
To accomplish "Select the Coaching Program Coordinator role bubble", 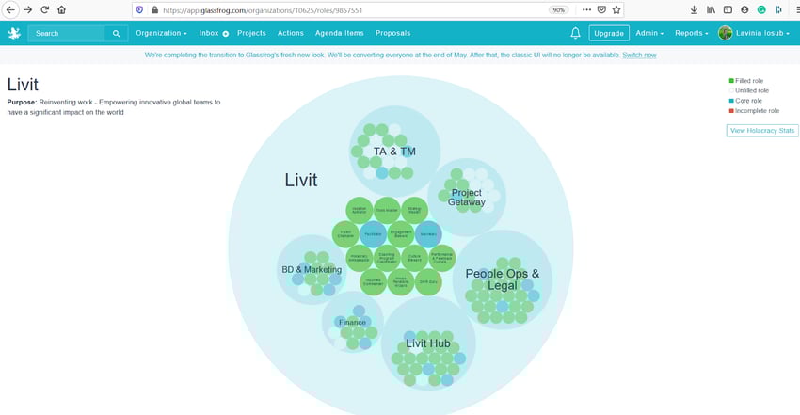I will 387,258.
